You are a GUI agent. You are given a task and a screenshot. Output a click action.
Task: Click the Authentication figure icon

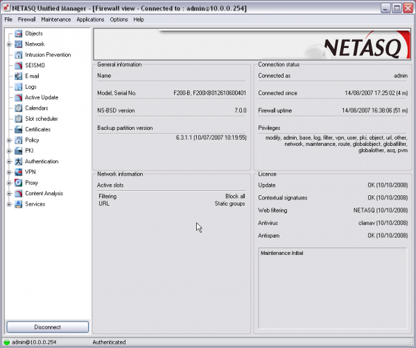(x=18, y=161)
